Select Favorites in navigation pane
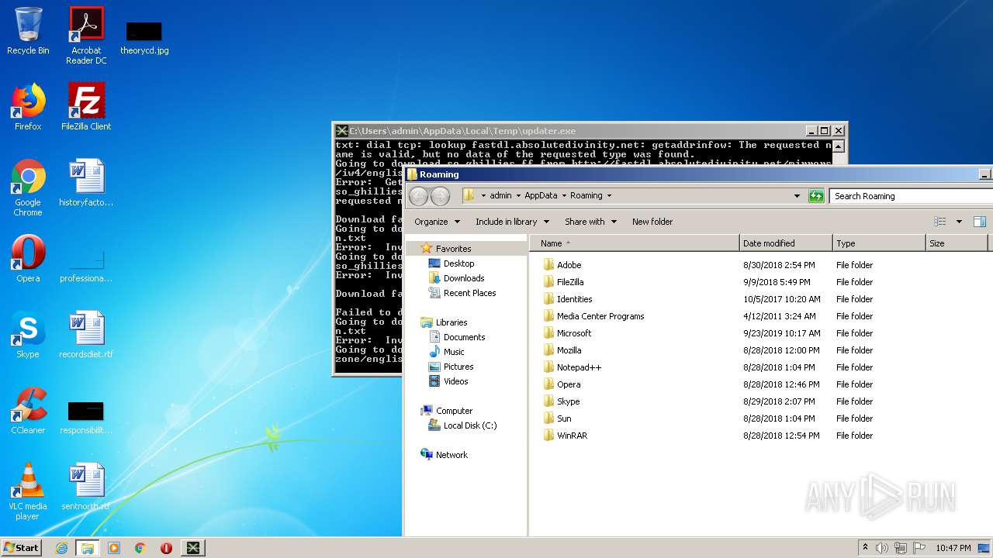The height and width of the screenshot is (558, 993). click(453, 249)
